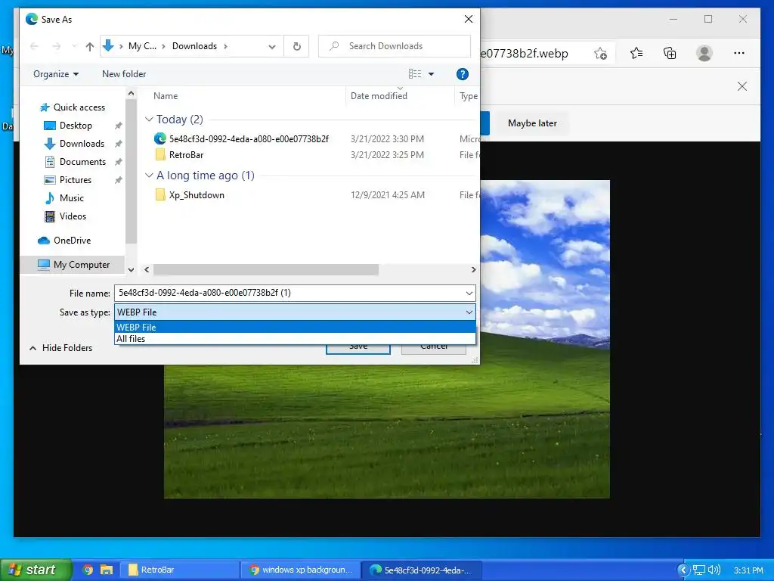The image size is (774, 581).
Task: Open Documents in the navigation pane
Action: (82, 162)
